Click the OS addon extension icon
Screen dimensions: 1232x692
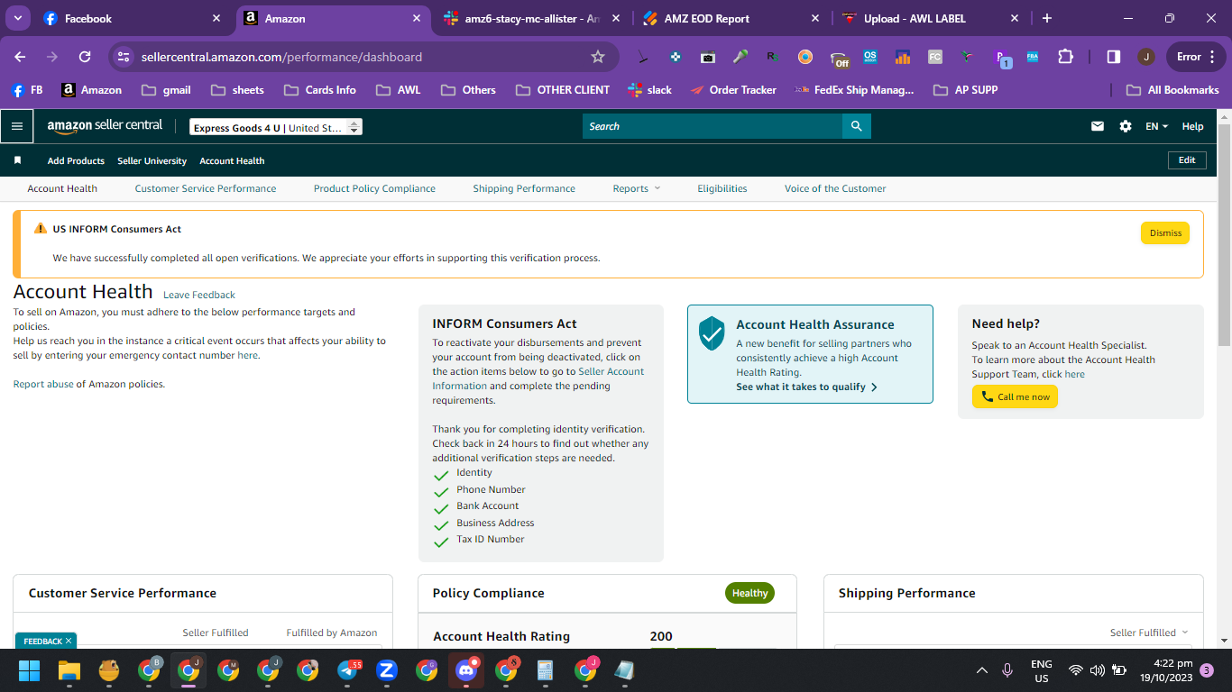[x=869, y=57]
